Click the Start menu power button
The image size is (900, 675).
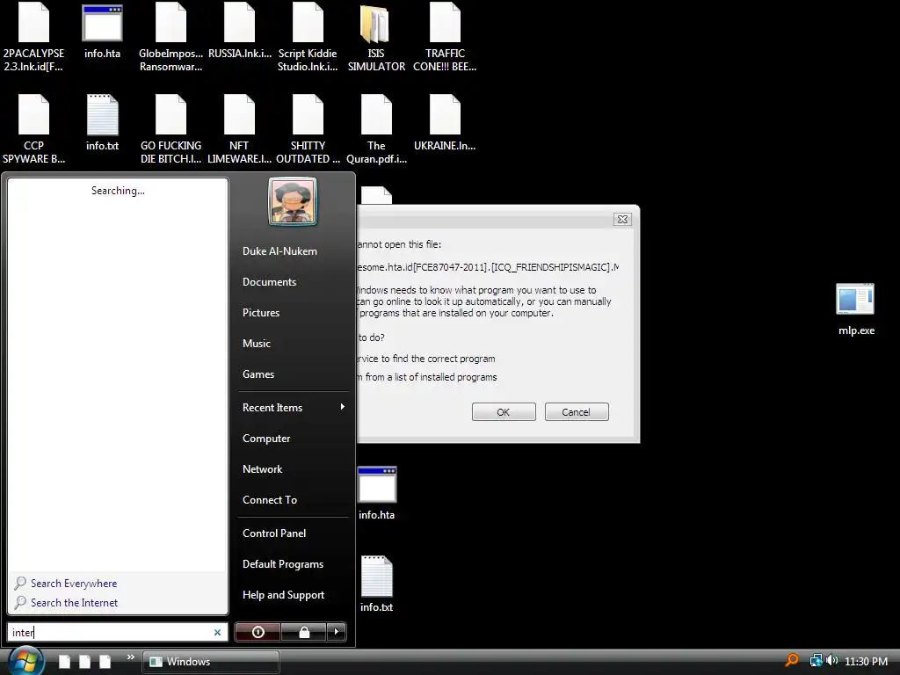coord(258,632)
